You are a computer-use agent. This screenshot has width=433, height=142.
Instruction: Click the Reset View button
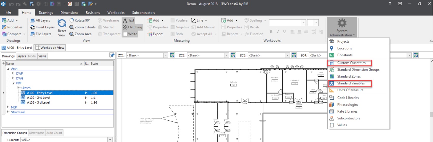coord(62,28)
